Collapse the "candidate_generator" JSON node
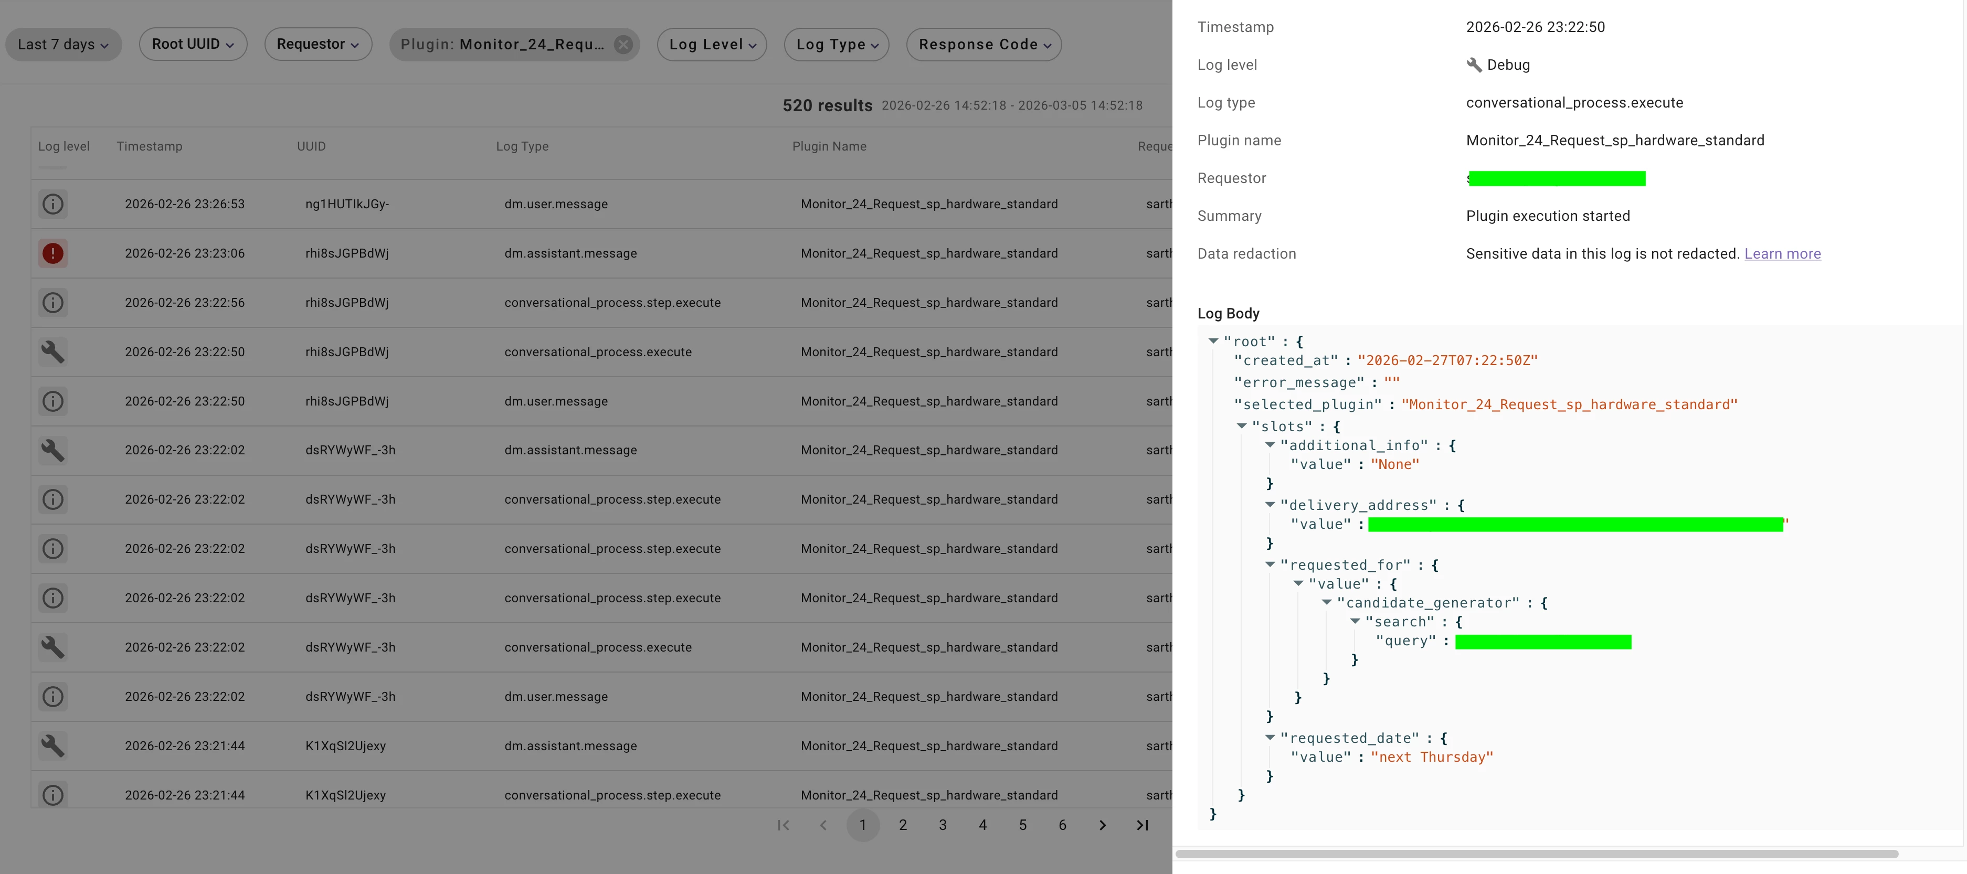The height and width of the screenshot is (874, 1967). click(1326, 602)
